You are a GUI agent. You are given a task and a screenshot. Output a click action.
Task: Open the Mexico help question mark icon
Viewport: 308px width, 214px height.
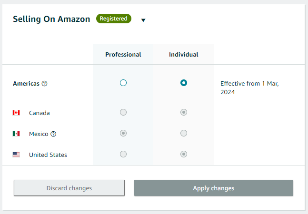point(53,134)
